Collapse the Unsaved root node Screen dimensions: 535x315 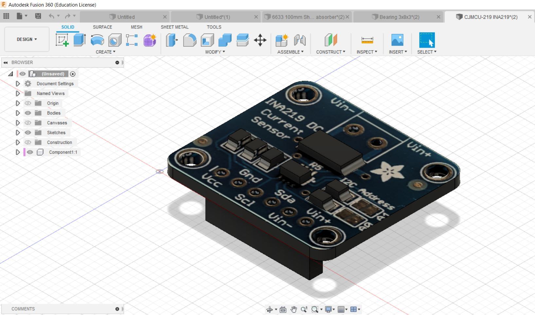tap(11, 74)
